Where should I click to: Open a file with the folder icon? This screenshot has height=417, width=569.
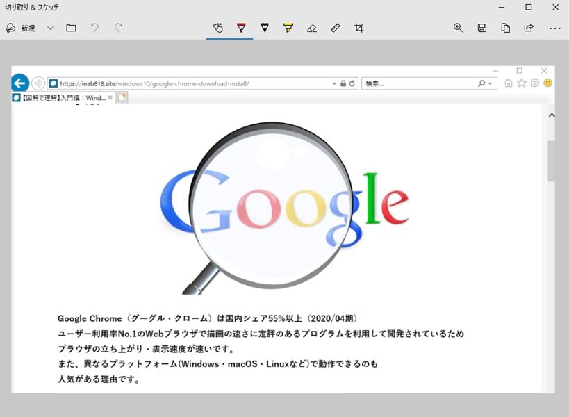pos(71,28)
